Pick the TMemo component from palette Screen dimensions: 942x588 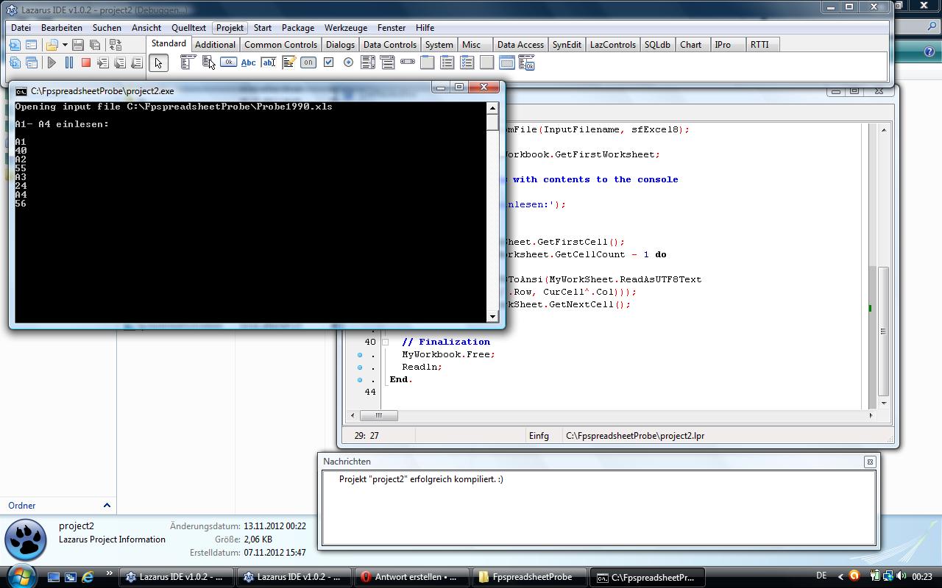coord(288,62)
